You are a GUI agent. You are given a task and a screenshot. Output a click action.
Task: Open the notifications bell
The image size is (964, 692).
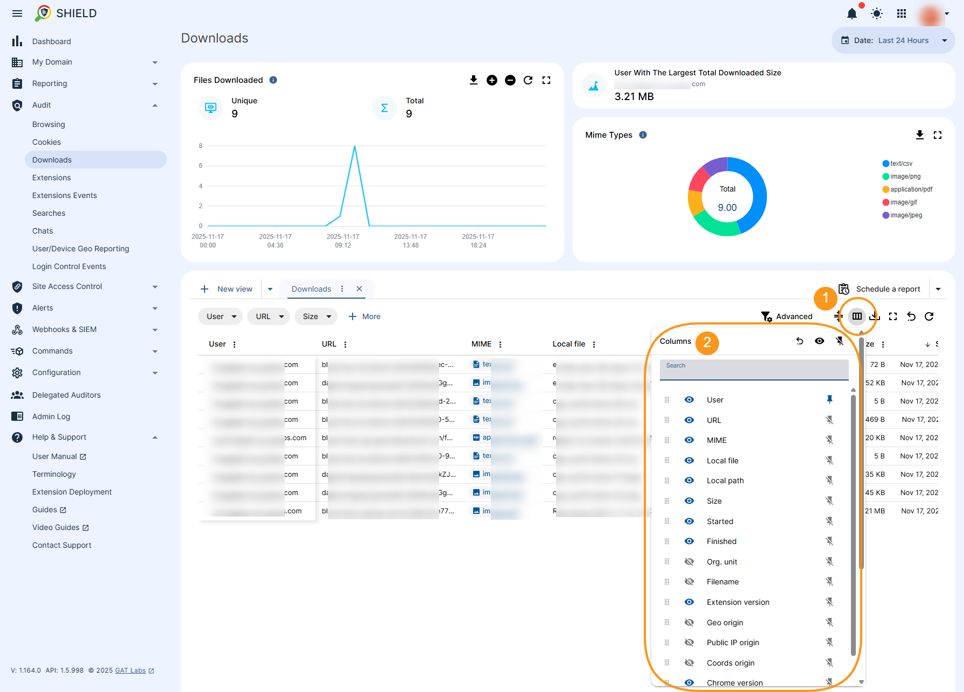click(852, 14)
